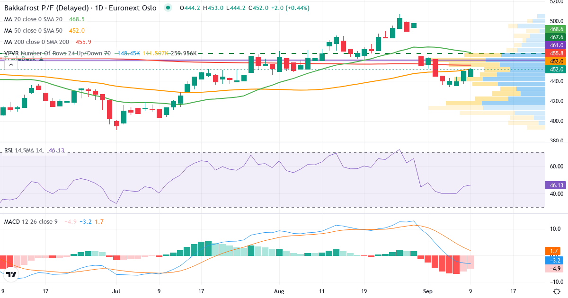Click the VPVR total 259.956K value

click(184, 53)
